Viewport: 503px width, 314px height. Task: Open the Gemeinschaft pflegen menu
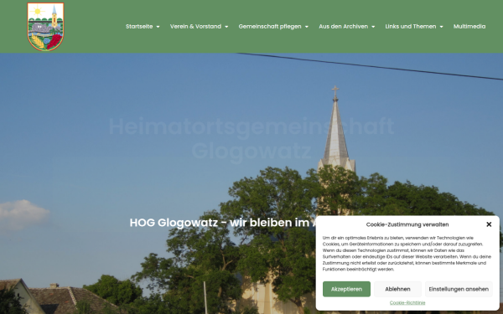click(x=270, y=27)
